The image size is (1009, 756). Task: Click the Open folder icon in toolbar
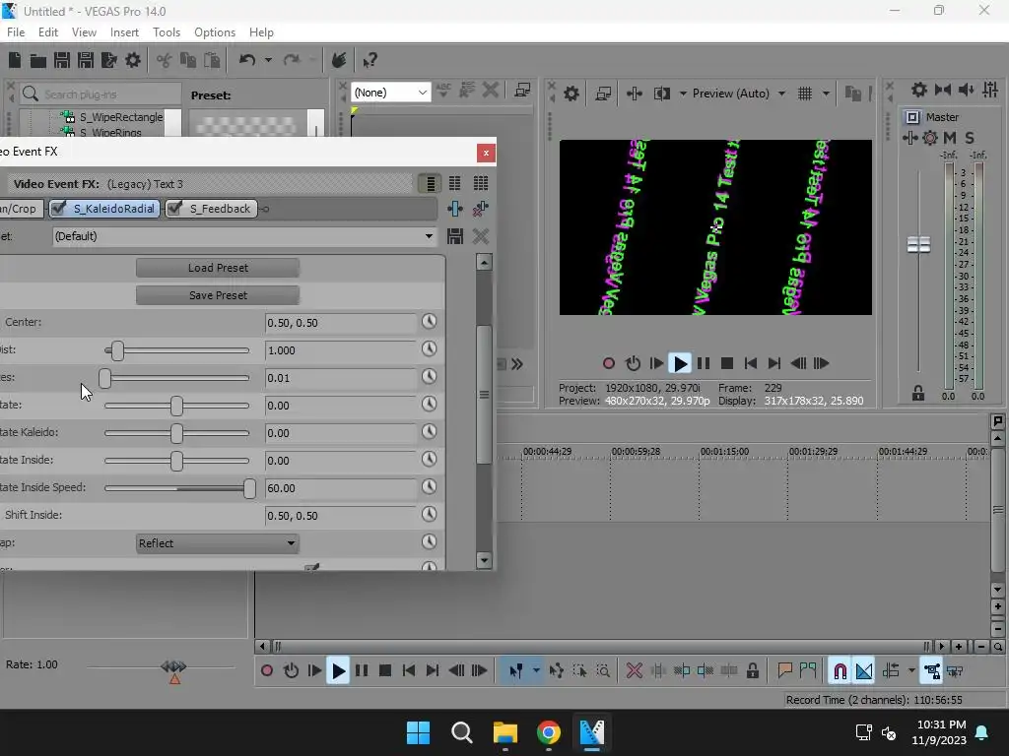pos(38,60)
